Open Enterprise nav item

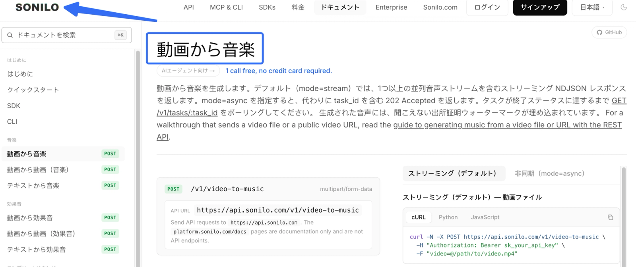coord(392,8)
